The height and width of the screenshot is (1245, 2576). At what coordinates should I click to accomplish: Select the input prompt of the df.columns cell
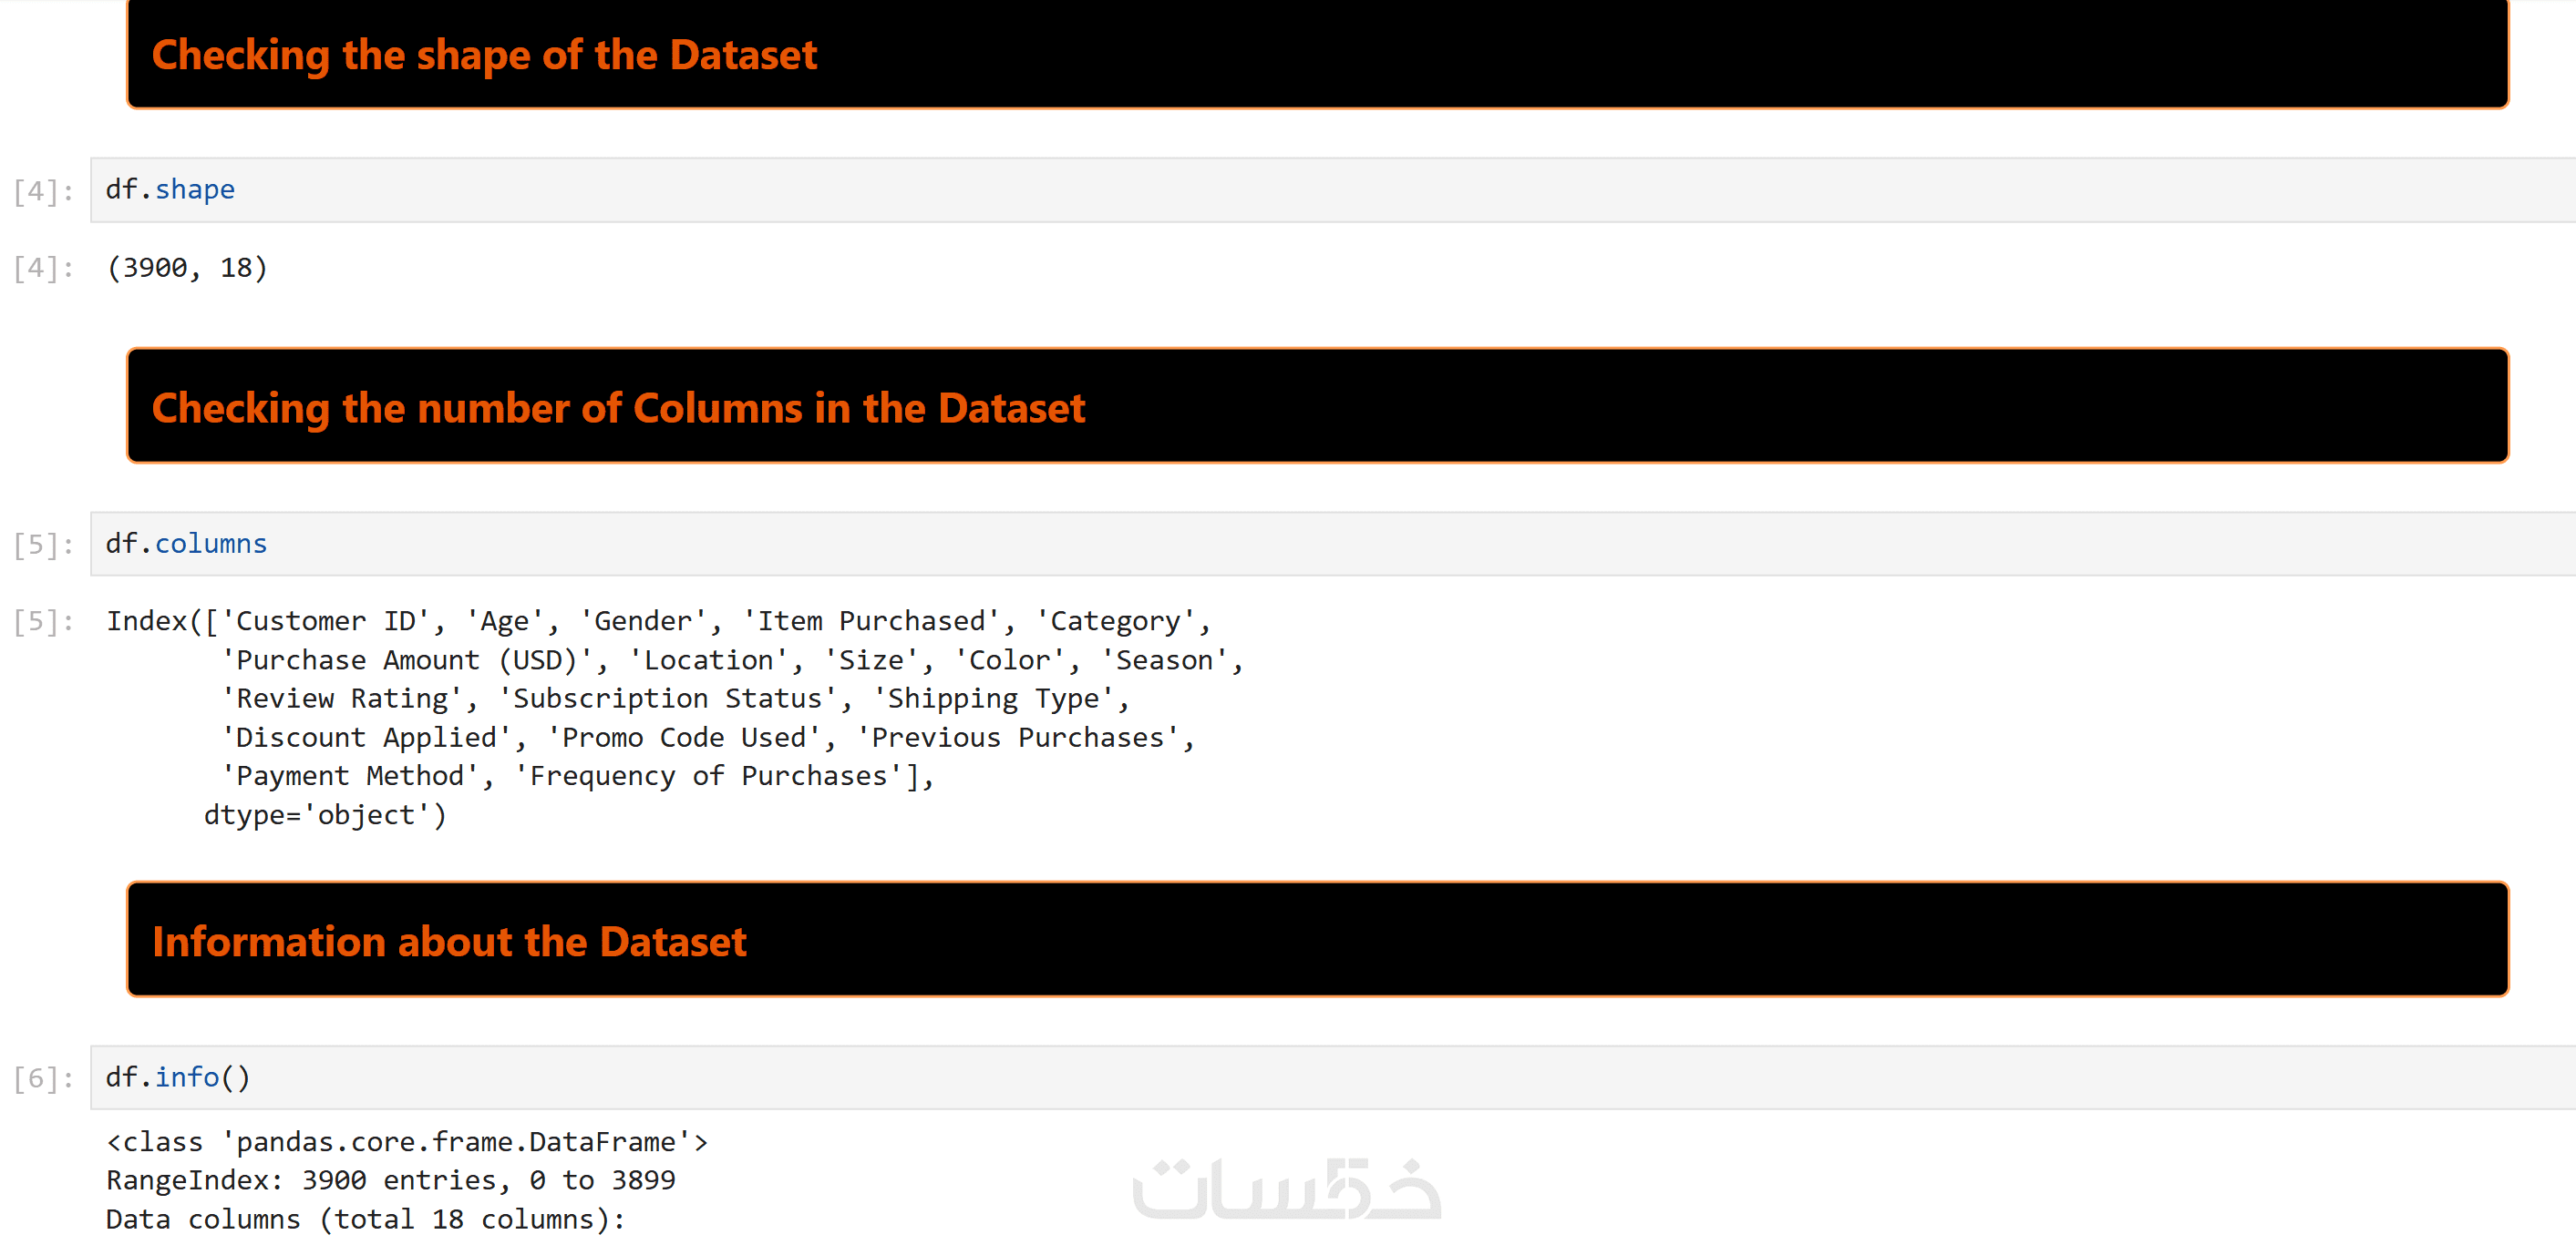click(44, 545)
